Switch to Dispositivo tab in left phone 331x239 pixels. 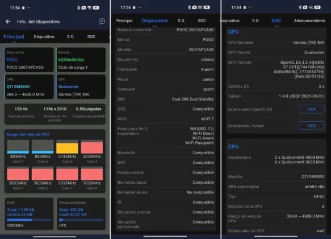44,36
